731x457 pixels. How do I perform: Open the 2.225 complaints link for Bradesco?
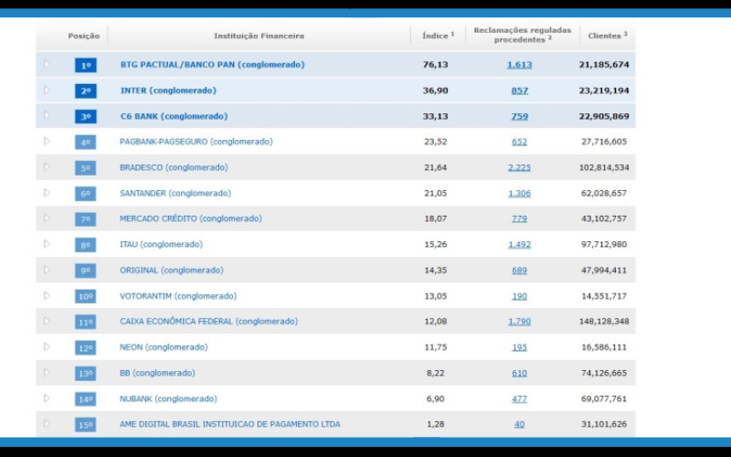(519, 167)
